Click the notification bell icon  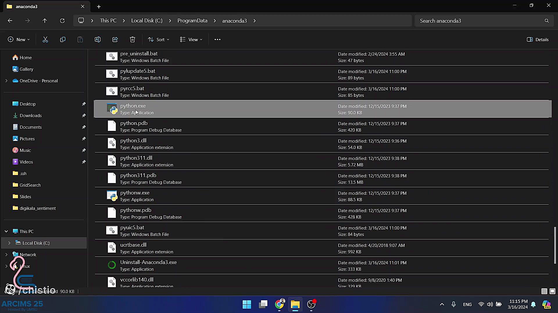click(534, 304)
